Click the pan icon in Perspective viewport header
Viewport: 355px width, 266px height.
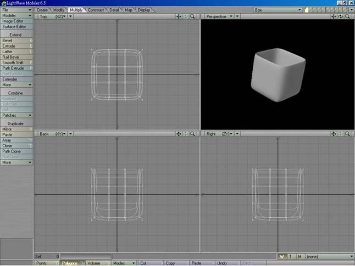pyautogui.click(x=334, y=16)
